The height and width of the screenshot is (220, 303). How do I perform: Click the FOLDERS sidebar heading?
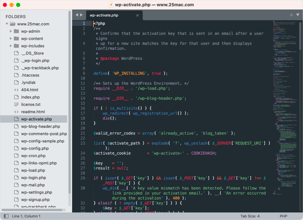[16, 16]
